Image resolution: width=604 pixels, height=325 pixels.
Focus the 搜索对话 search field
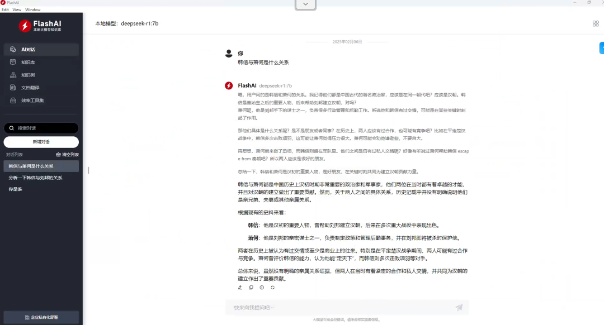click(41, 128)
